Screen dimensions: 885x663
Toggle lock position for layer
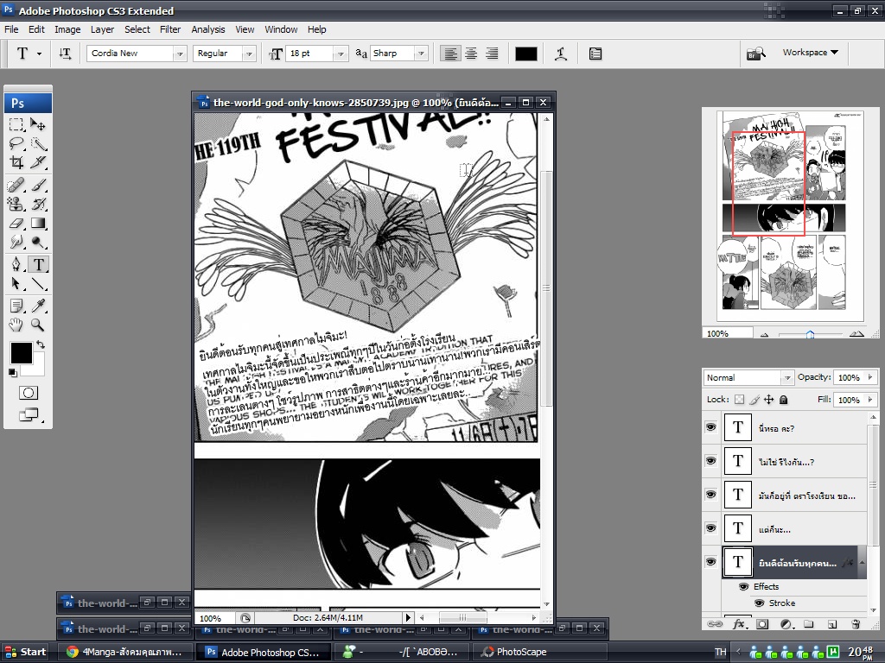(x=768, y=400)
